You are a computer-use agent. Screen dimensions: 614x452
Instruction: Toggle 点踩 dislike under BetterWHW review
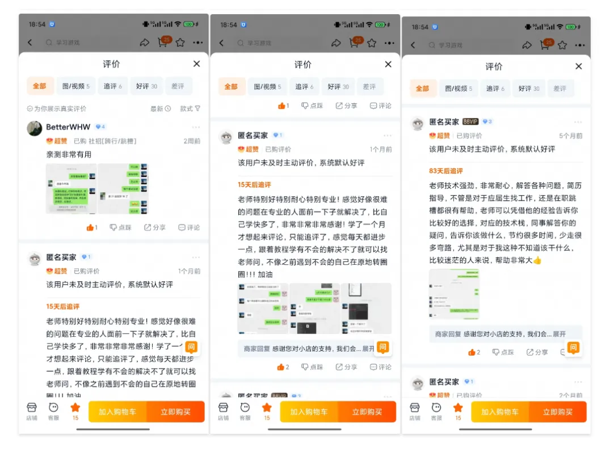point(120,227)
